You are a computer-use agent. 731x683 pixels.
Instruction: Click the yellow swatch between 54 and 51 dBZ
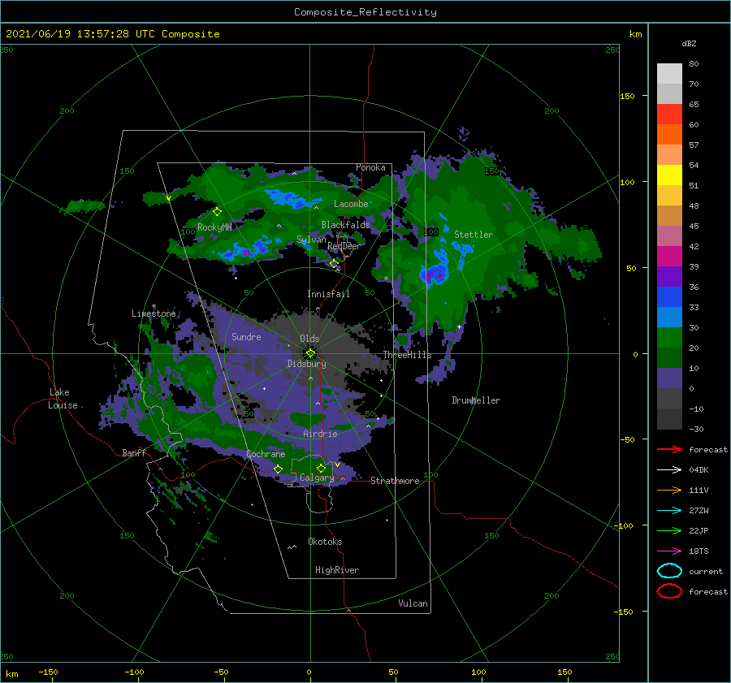(x=669, y=175)
